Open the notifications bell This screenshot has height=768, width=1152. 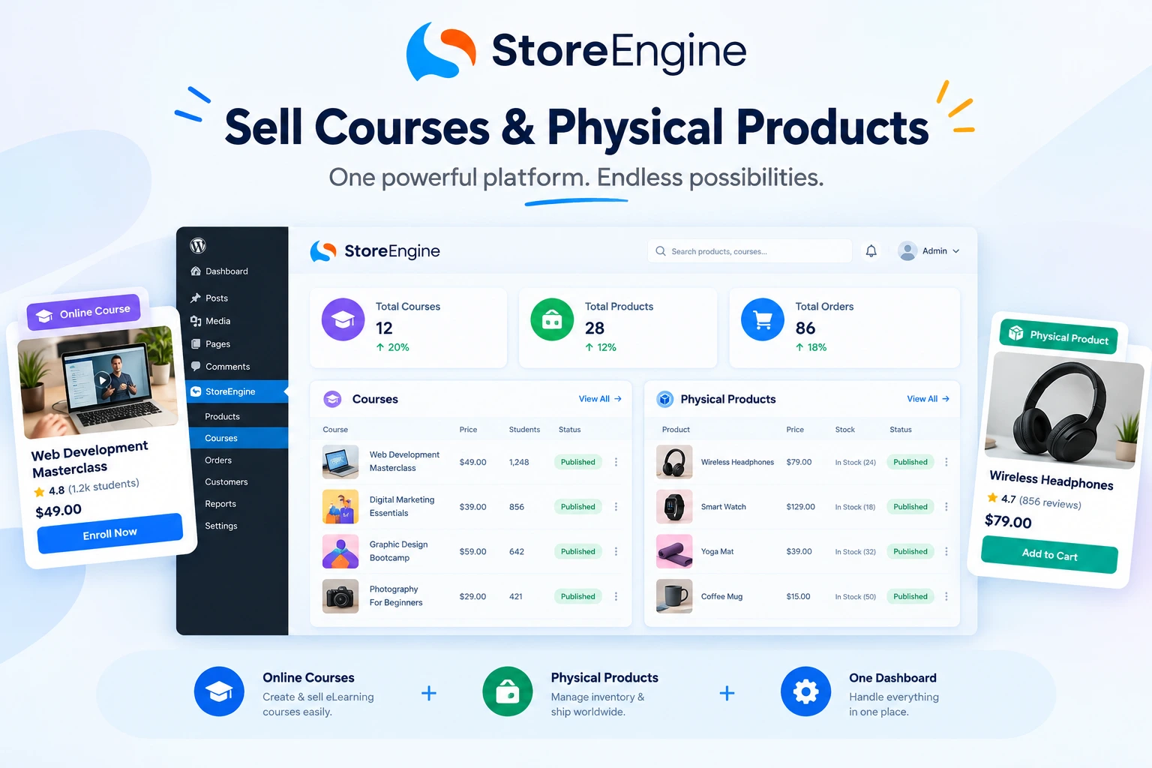[871, 251]
